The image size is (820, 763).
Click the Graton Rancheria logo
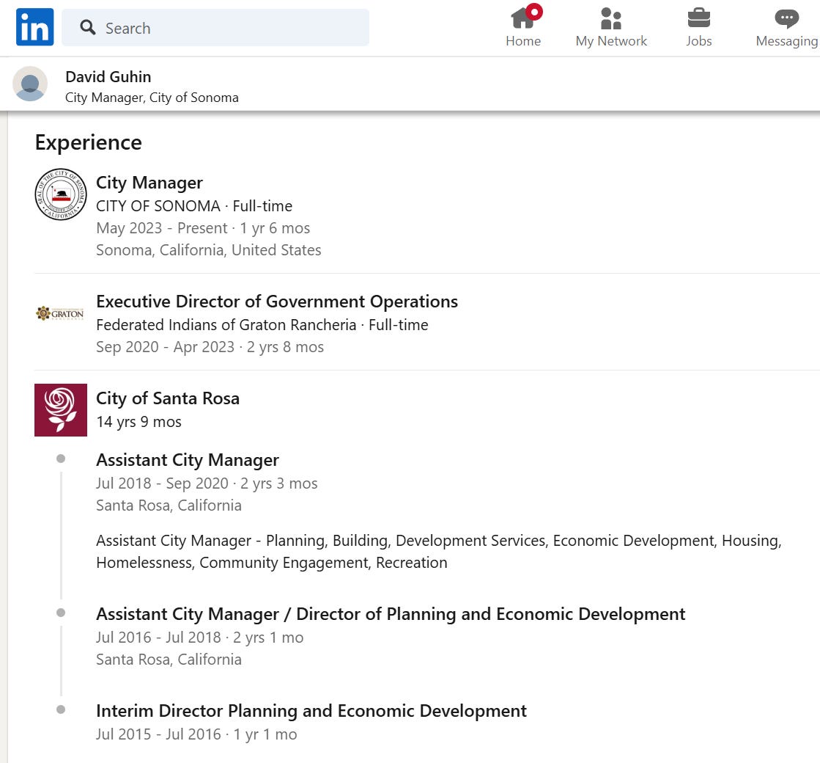pos(59,314)
